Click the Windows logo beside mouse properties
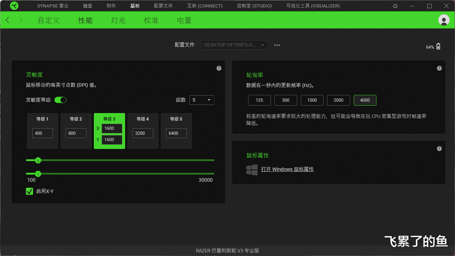Screen dimensions: 455x256 252,170
